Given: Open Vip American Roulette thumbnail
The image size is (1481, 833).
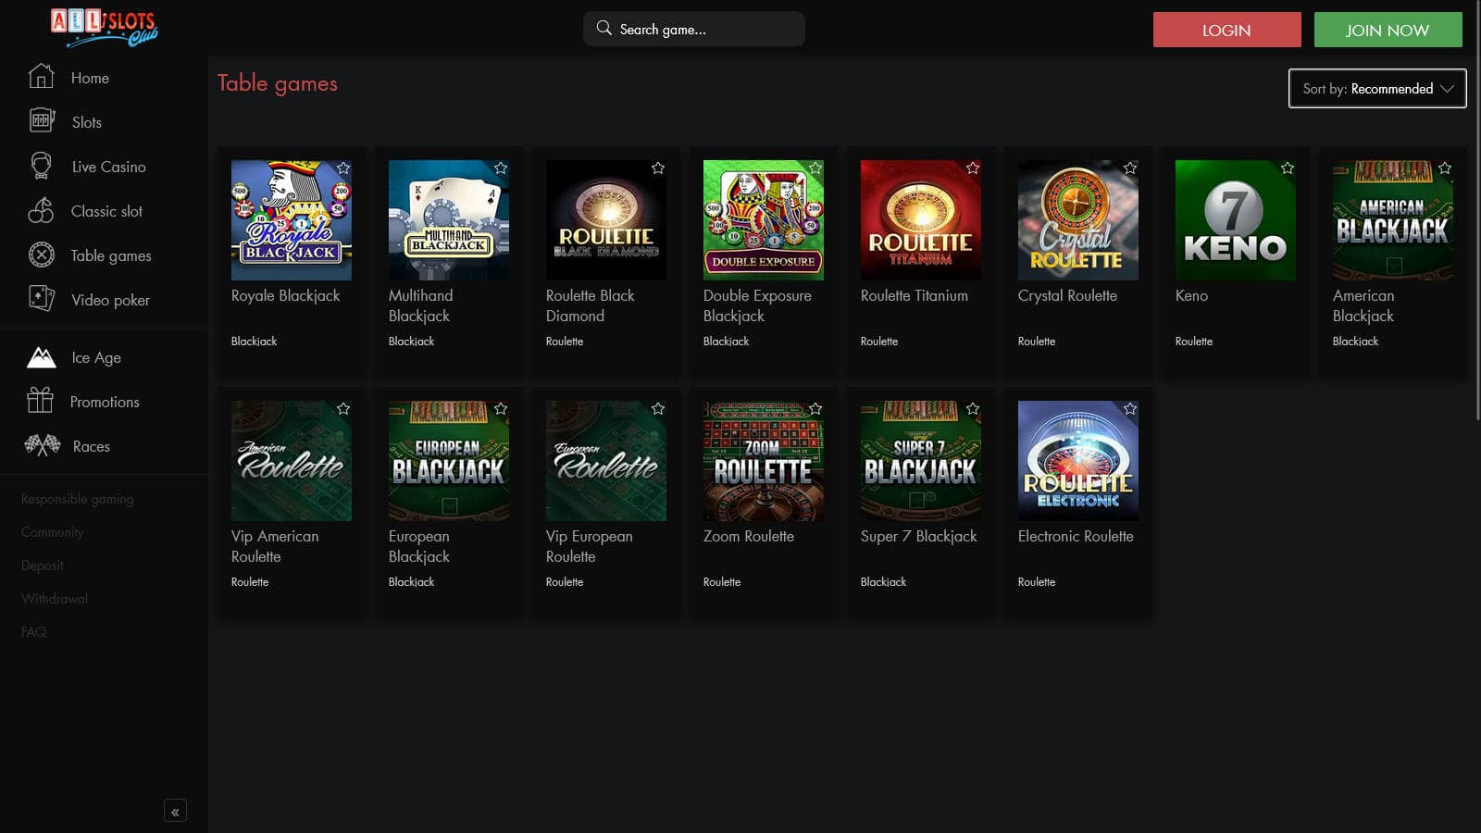Looking at the screenshot, I should 292,461.
